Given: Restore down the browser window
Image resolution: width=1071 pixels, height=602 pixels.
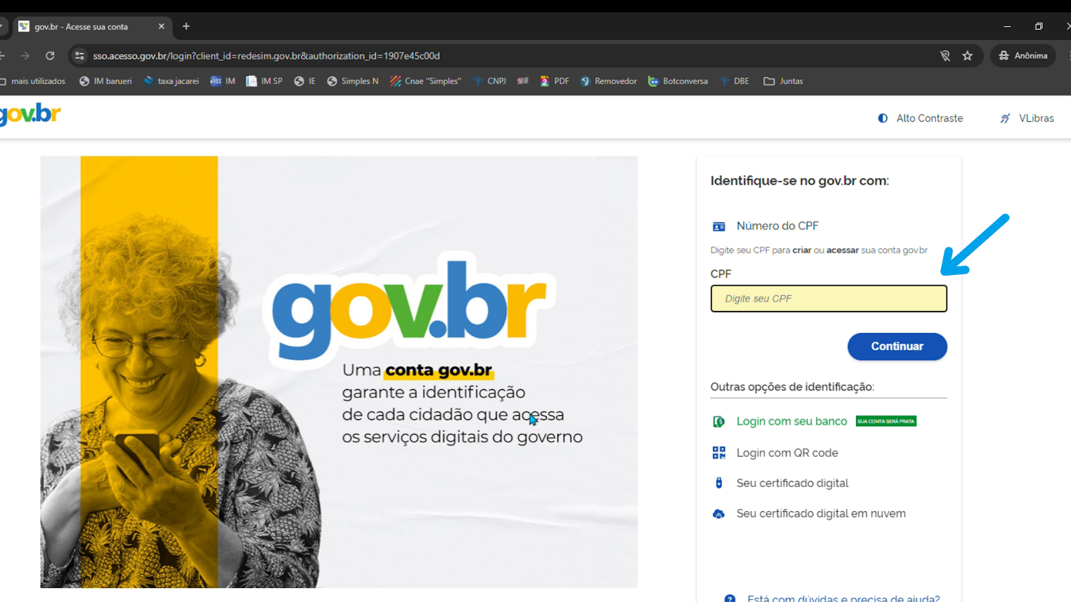Looking at the screenshot, I should tap(1039, 26).
